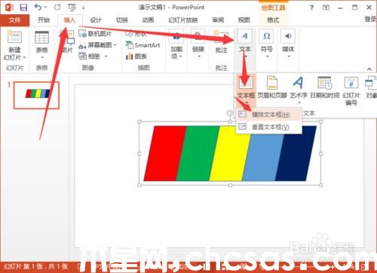Click the Save icon in quick access toolbar
377x273 pixels.
click(x=23, y=8)
